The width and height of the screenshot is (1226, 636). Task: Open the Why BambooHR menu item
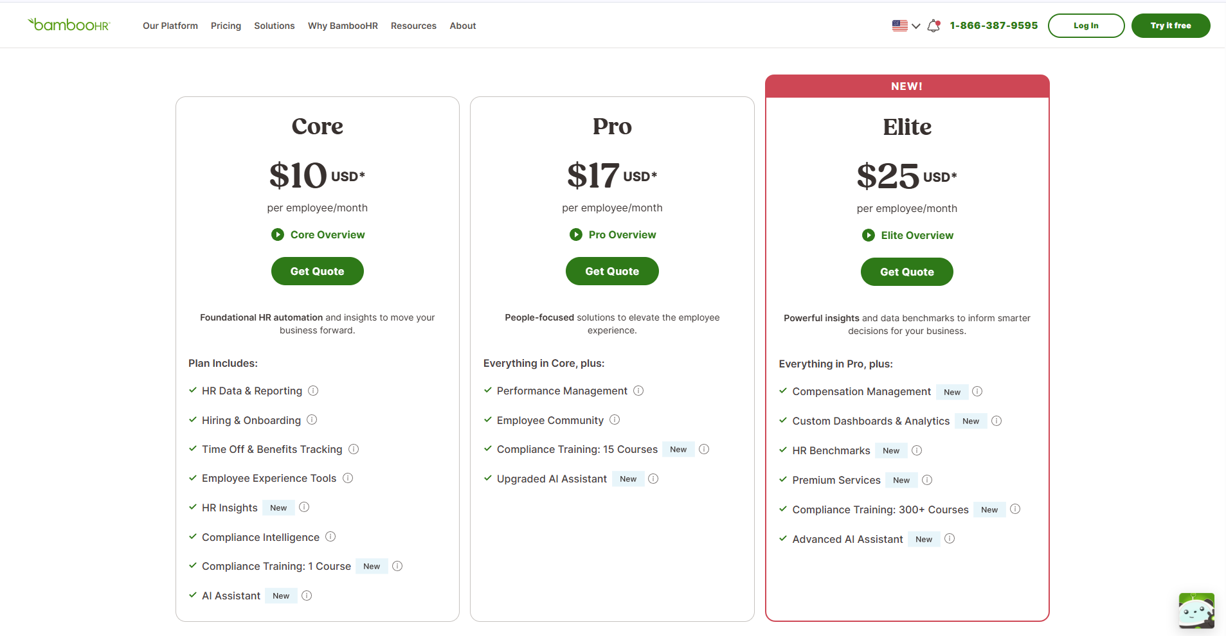pyautogui.click(x=343, y=26)
